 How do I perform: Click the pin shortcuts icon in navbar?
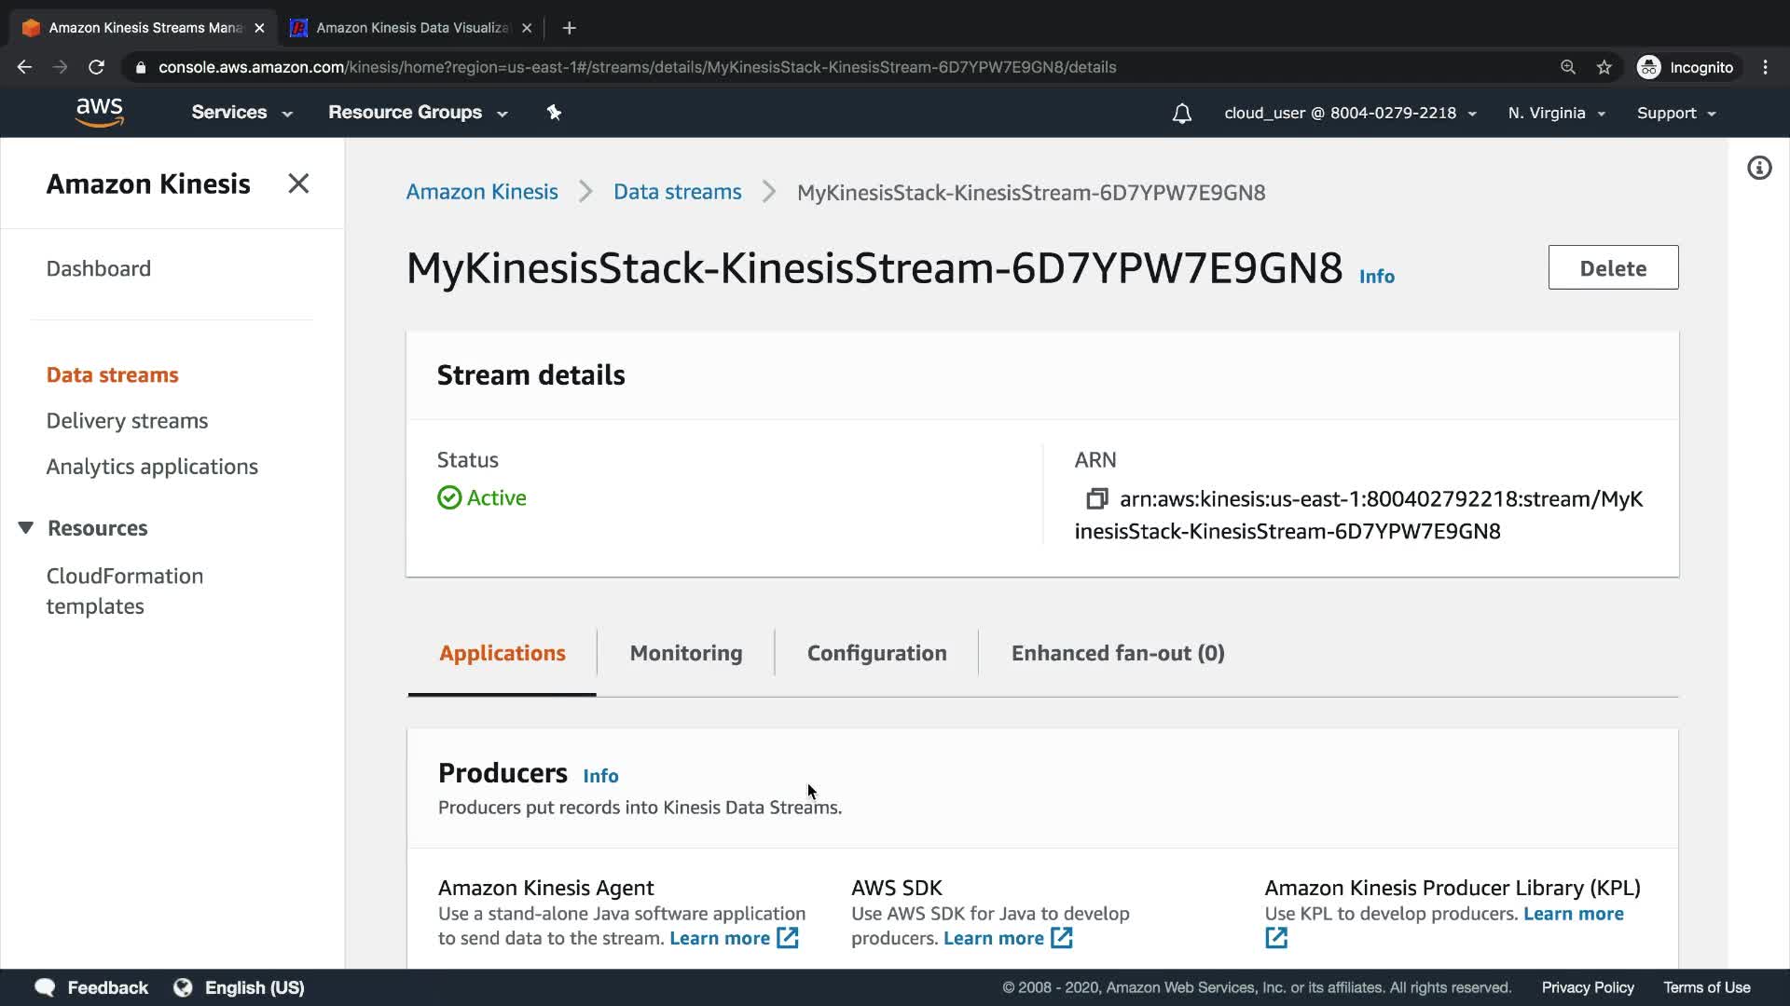[x=554, y=113]
